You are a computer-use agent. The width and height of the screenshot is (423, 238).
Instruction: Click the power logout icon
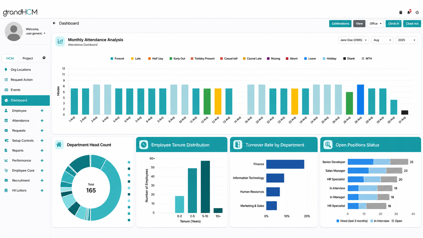417,12
